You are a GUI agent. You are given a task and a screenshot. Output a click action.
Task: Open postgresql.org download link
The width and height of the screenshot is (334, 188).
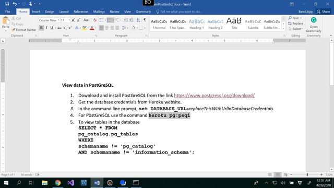click(x=214, y=95)
